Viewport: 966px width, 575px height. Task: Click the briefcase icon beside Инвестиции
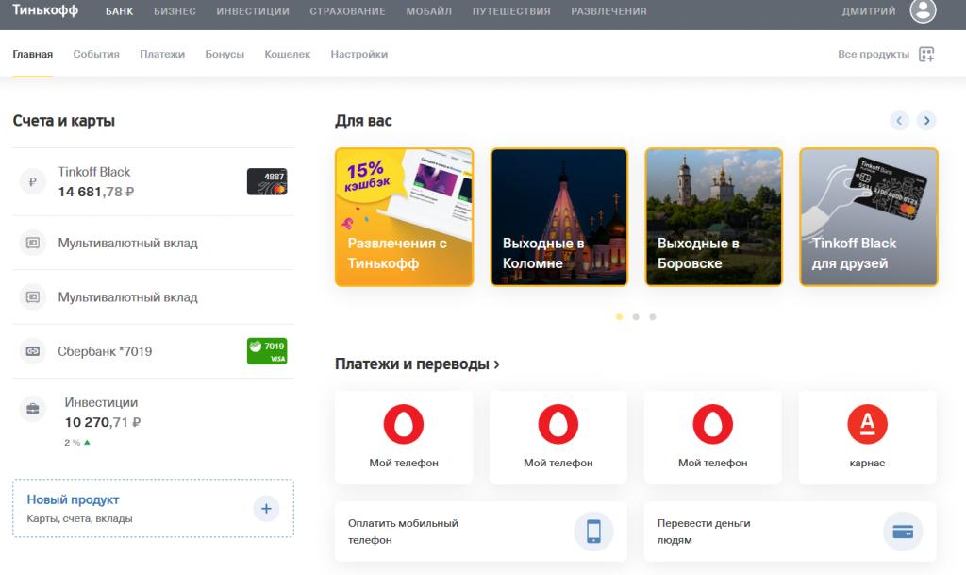point(33,408)
